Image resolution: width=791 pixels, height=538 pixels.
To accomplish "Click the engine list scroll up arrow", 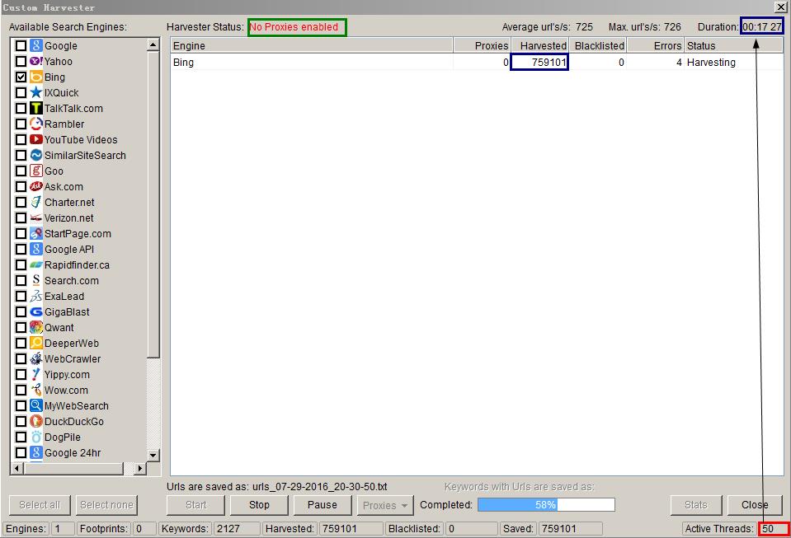I will pos(153,44).
